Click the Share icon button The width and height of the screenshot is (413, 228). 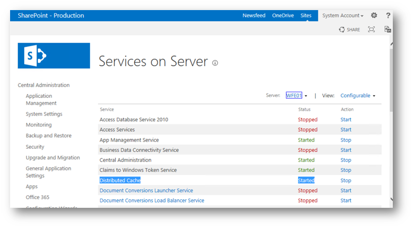click(349, 29)
